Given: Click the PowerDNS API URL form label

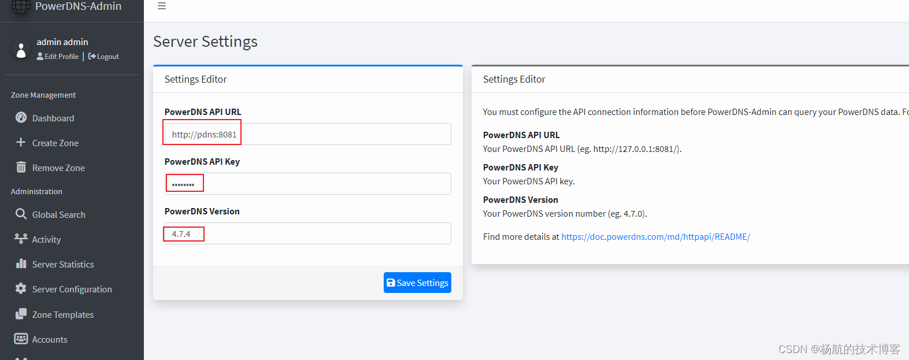Looking at the screenshot, I should click(203, 112).
